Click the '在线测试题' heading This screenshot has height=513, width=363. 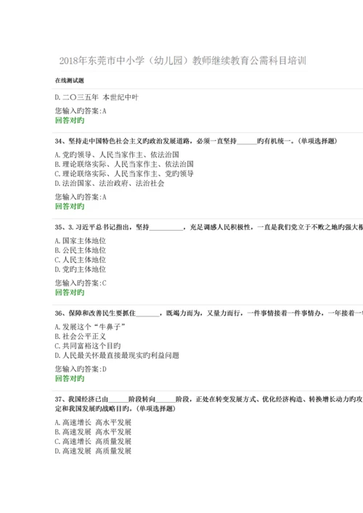[70, 81]
